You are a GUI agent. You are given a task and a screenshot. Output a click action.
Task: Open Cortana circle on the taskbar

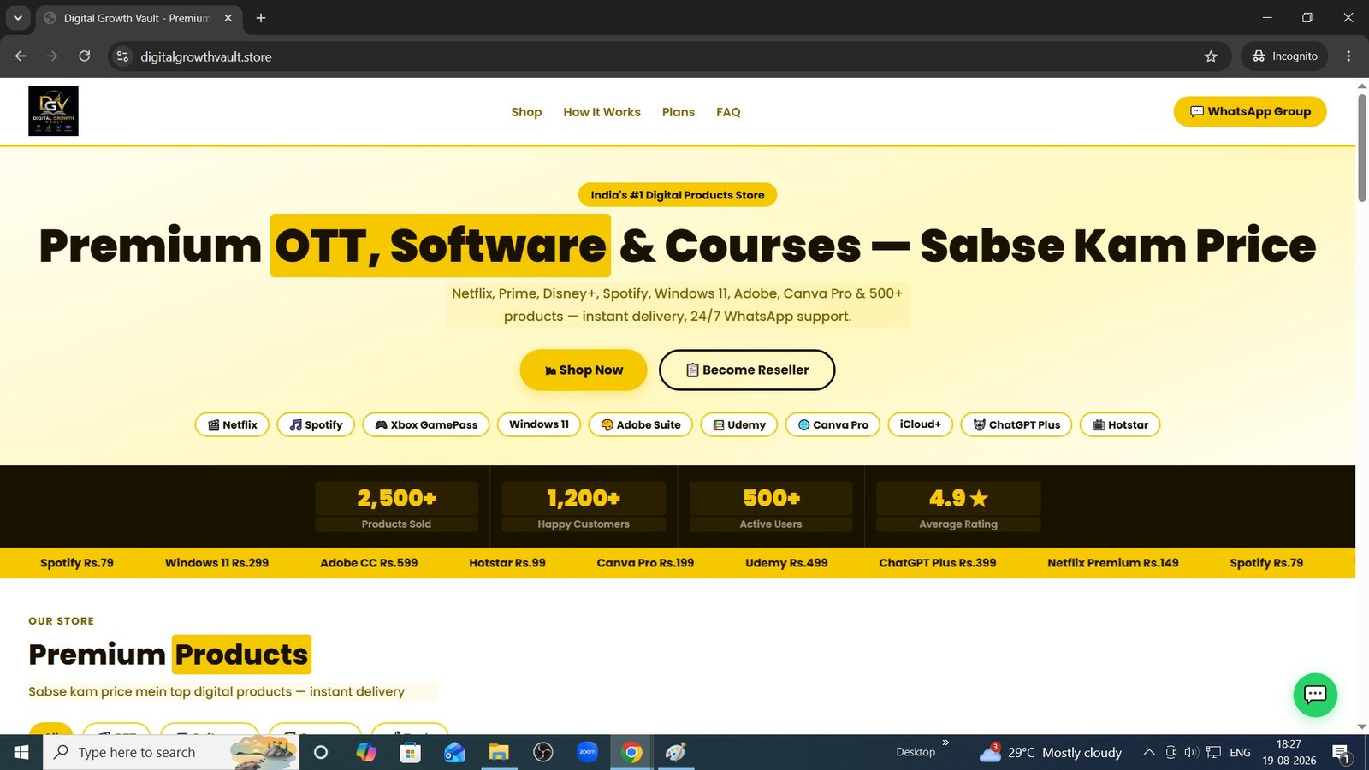coord(321,752)
